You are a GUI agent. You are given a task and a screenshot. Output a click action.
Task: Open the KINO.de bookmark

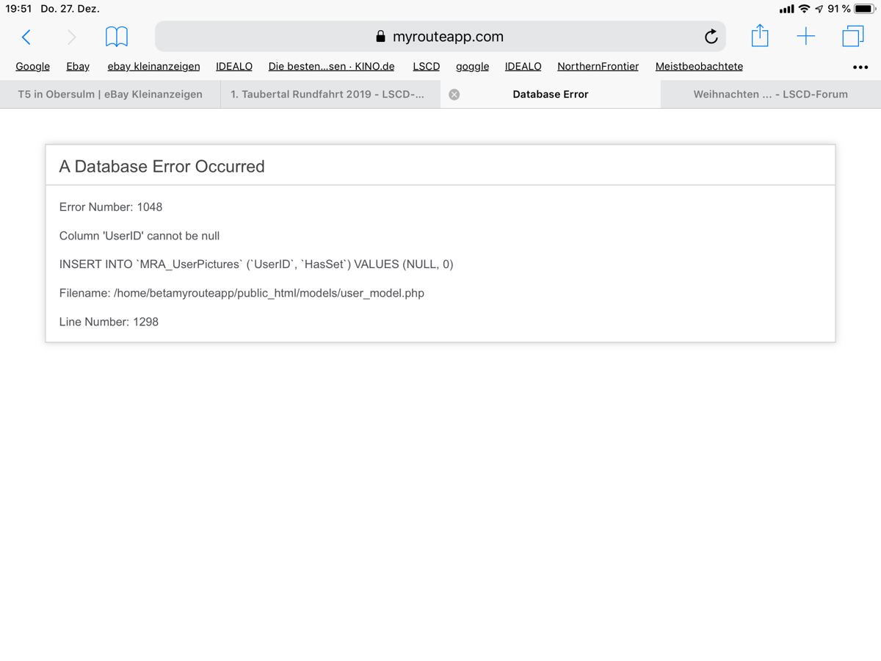pyautogui.click(x=331, y=66)
